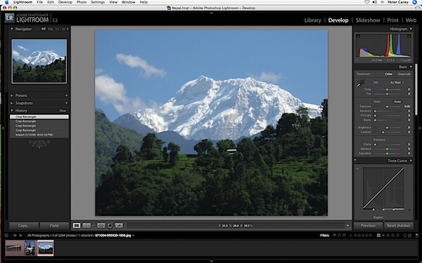This screenshot has height=263, width=422.
Task: Filter by red color label
Action: (x=378, y=236)
